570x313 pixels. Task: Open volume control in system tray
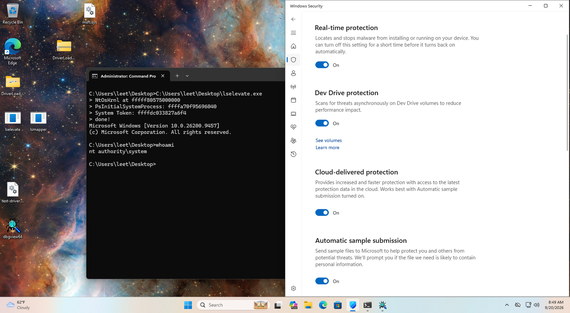coord(537,305)
